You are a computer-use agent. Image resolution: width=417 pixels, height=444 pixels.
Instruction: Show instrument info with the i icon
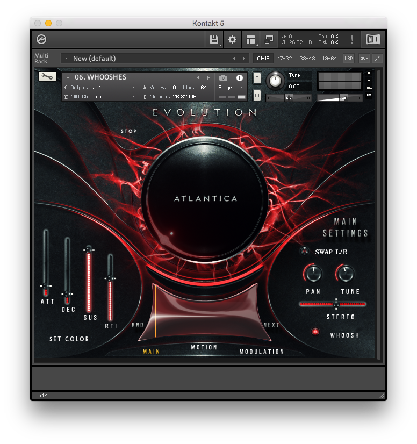pos(240,77)
